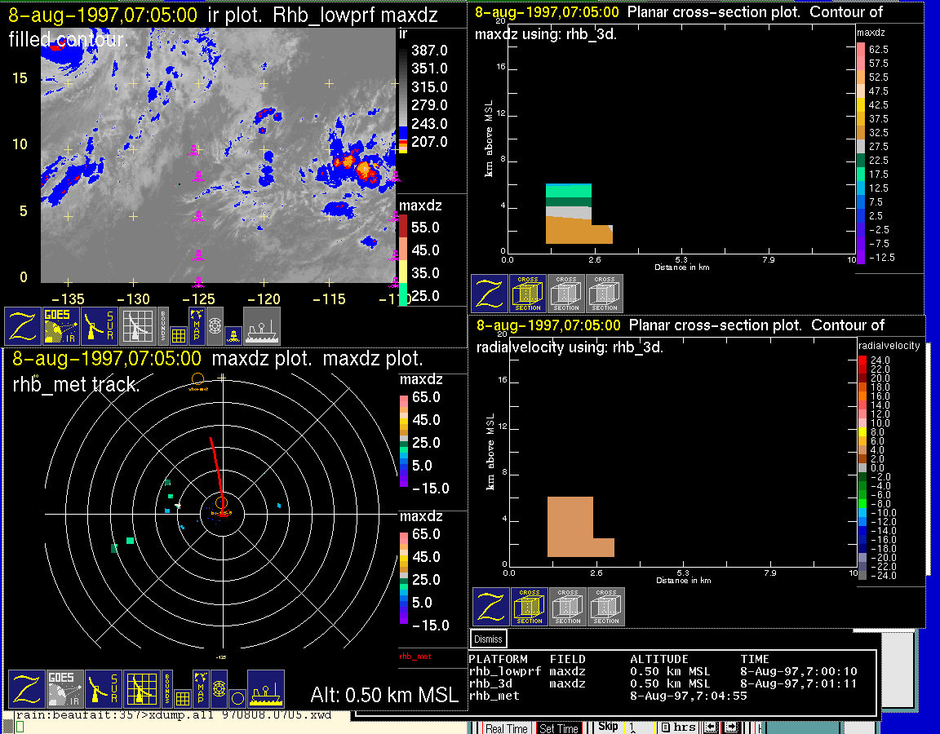Open the hrs time unit dropdown
Screen dimensions: 940x734
pos(678,727)
